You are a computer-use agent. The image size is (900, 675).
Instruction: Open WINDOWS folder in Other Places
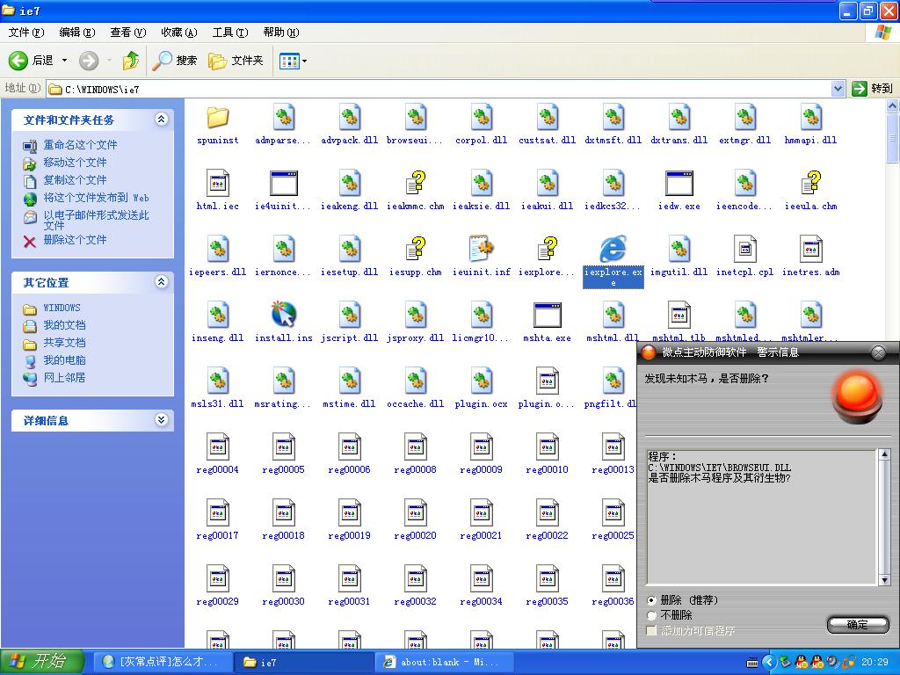(62, 308)
